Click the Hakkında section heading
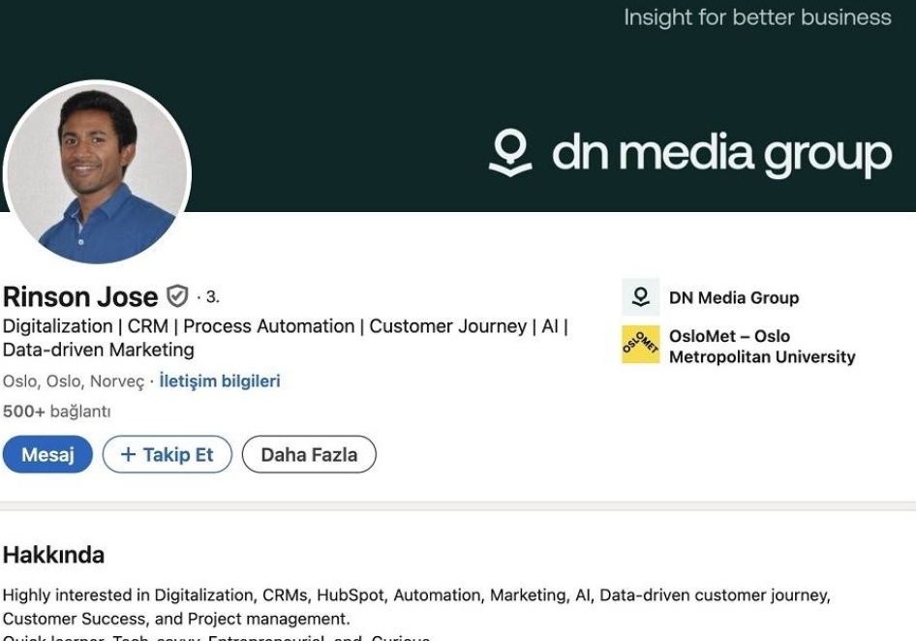 [x=53, y=555]
